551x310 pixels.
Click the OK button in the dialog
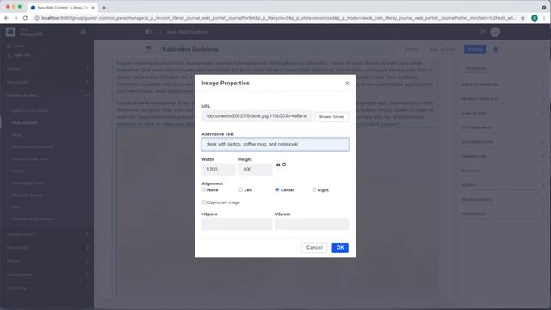[x=340, y=248]
